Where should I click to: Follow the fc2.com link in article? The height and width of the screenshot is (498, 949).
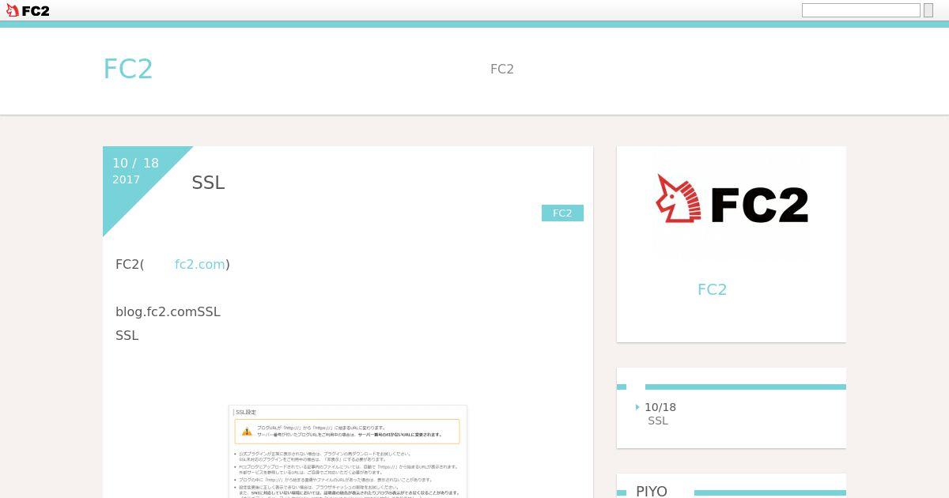coord(200,264)
